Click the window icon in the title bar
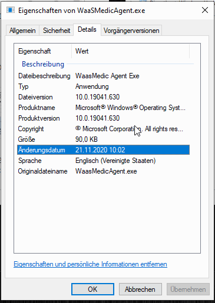 click(x=11, y=10)
